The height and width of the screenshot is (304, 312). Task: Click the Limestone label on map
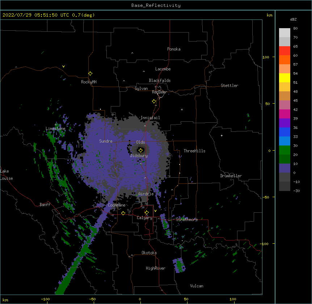point(55,129)
